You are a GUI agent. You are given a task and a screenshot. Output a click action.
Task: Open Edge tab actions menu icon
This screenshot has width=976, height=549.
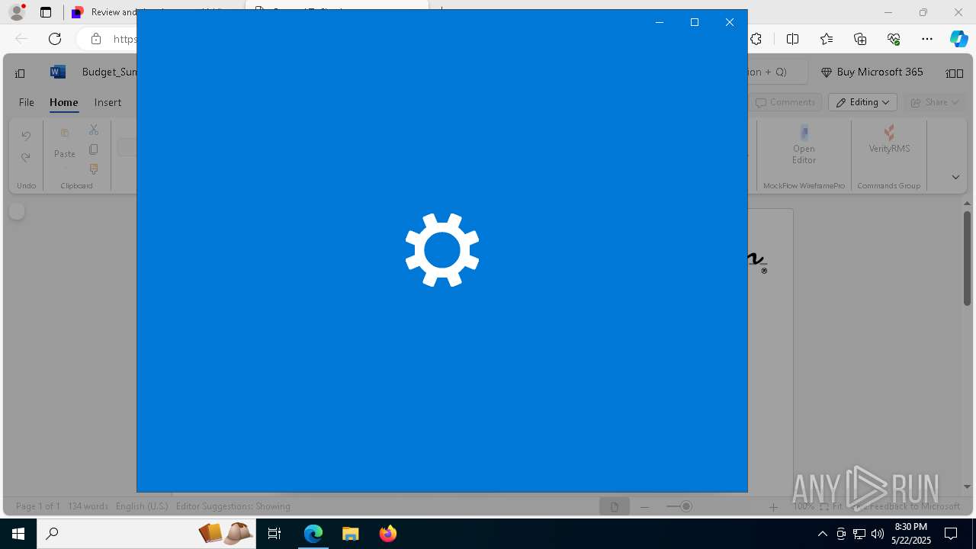[46, 12]
